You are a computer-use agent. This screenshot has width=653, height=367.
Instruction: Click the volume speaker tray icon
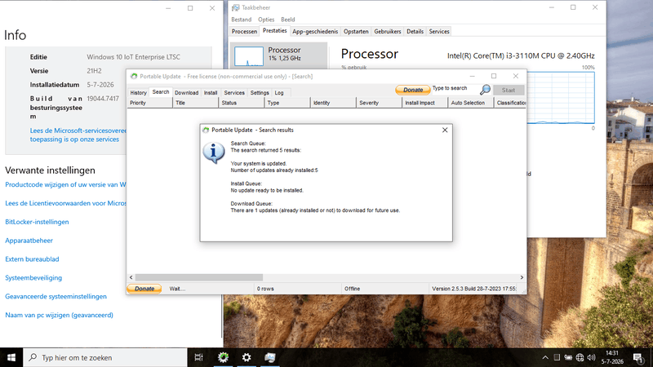click(591, 357)
